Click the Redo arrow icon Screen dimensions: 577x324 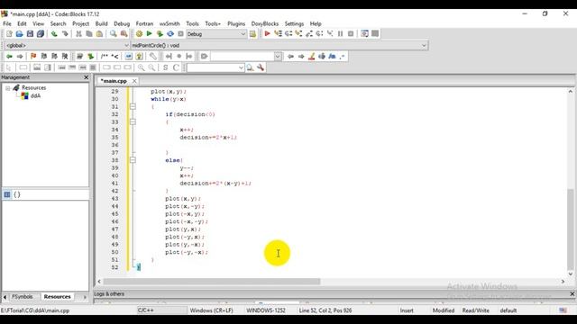pos(65,34)
